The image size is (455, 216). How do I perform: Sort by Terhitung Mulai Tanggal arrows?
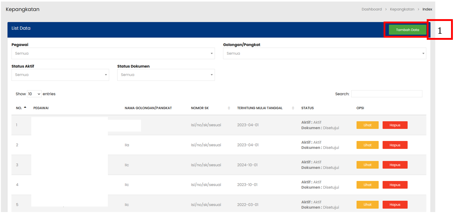point(293,108)
